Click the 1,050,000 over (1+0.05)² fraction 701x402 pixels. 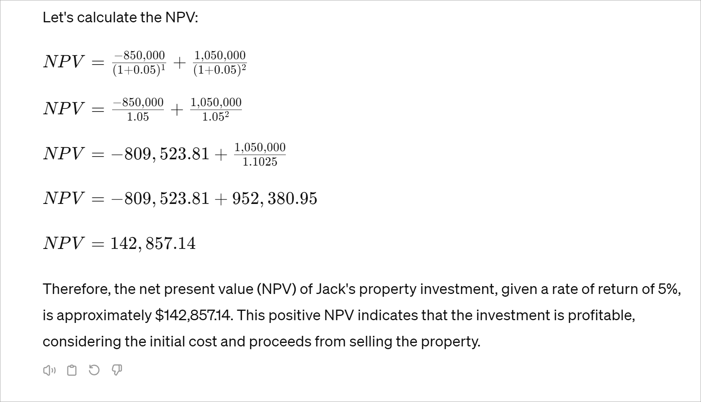click(220, 62)
